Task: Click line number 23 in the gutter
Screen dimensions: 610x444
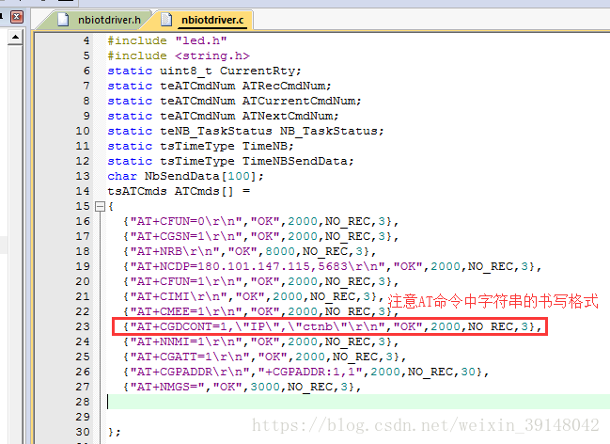Action: [83, 326]
